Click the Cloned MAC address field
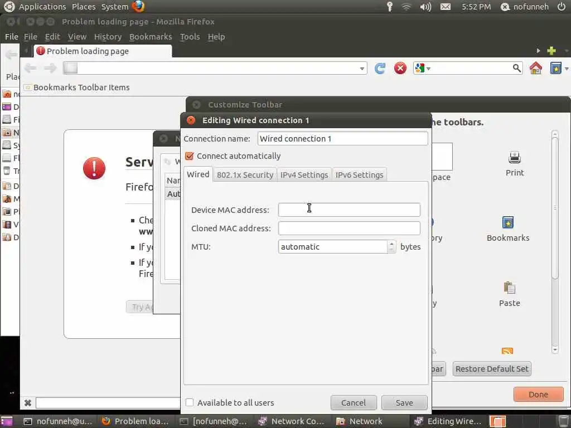Viewport: 571px width, 428px height. pyautogui.click(x=349, y=228)
